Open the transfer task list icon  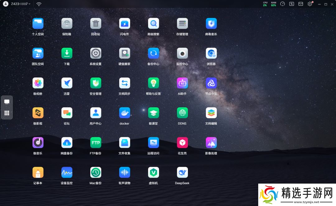pos(292,4)
